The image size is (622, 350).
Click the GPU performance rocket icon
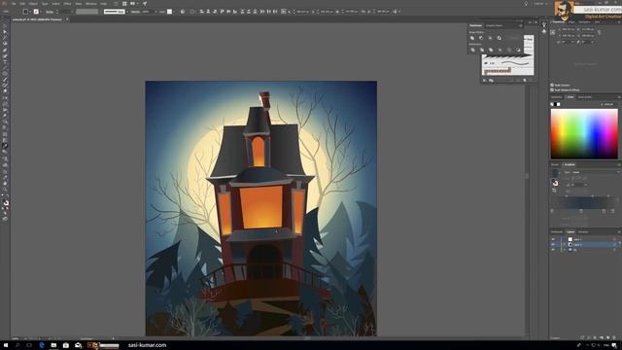click(145, 4)
